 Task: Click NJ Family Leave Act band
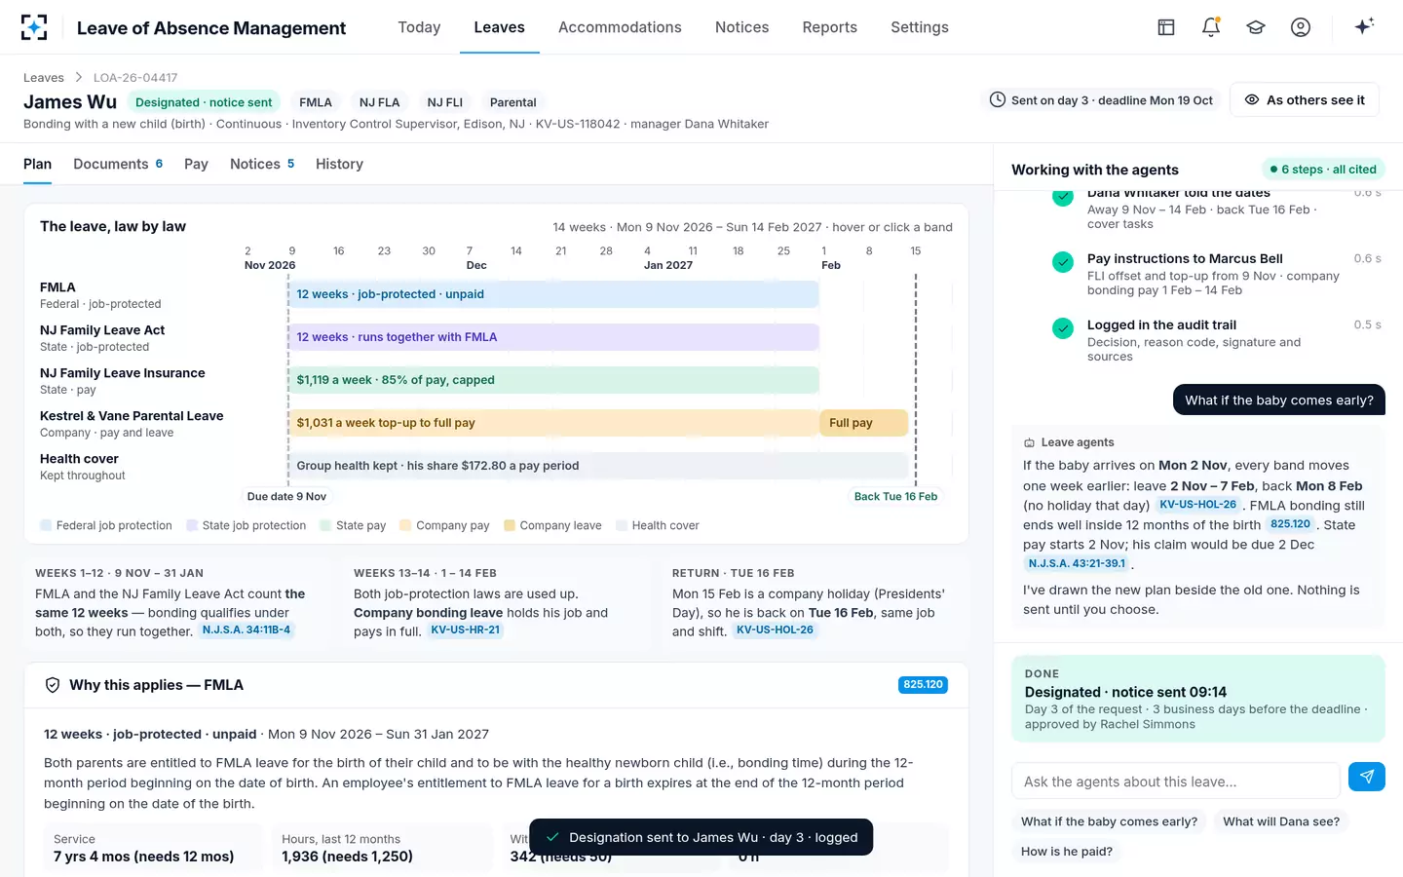pos(553,337)
